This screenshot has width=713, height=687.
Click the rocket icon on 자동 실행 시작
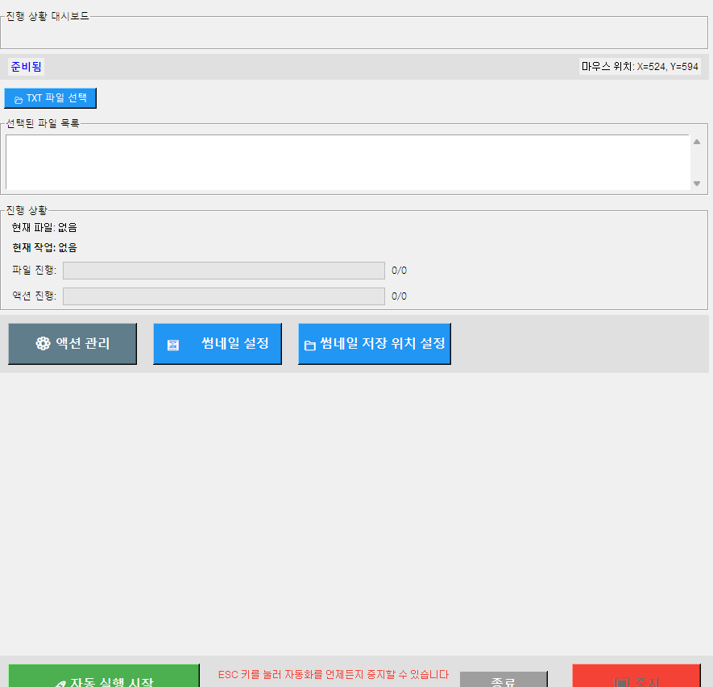pos(60,683)
